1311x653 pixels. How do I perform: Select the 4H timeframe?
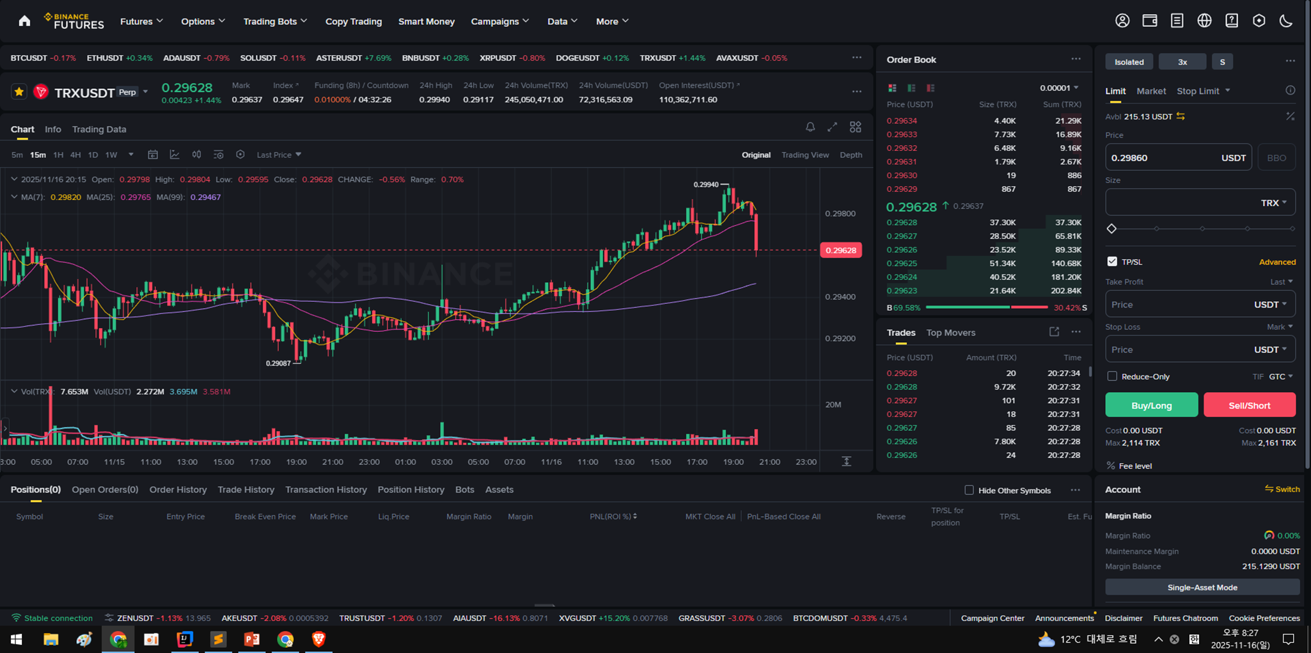click(75, 155)
